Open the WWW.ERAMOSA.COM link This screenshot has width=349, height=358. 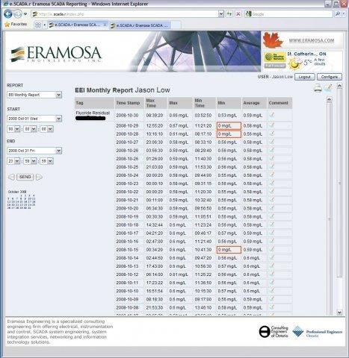312,40
